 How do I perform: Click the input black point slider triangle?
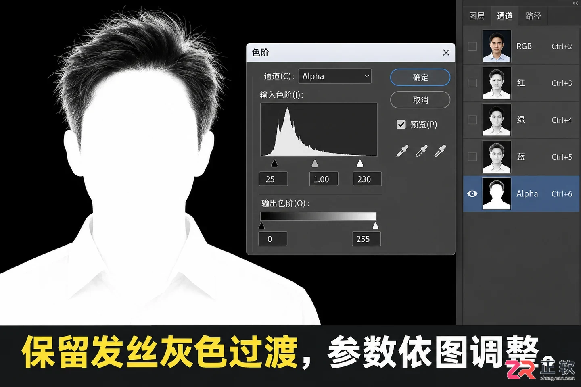pyautogui.click(x=274, y=163)
